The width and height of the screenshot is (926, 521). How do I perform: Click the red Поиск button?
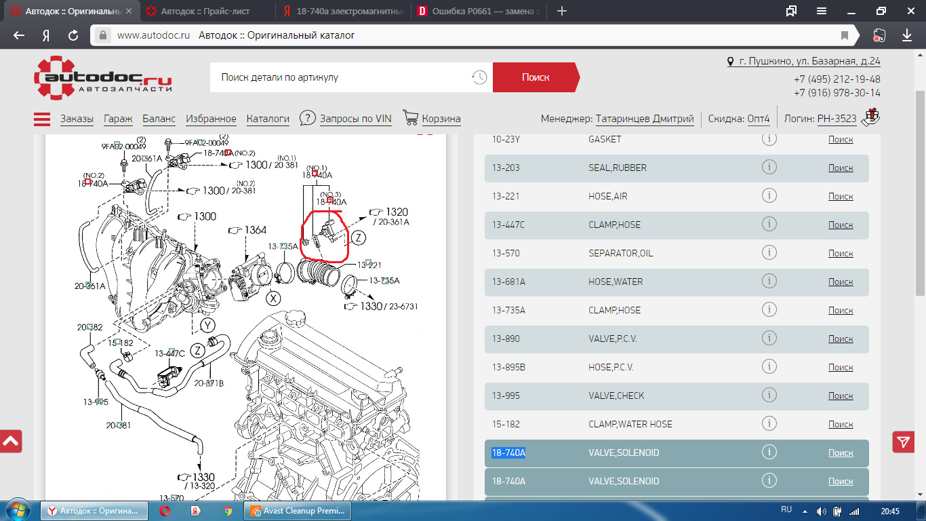tap(536, 77)
